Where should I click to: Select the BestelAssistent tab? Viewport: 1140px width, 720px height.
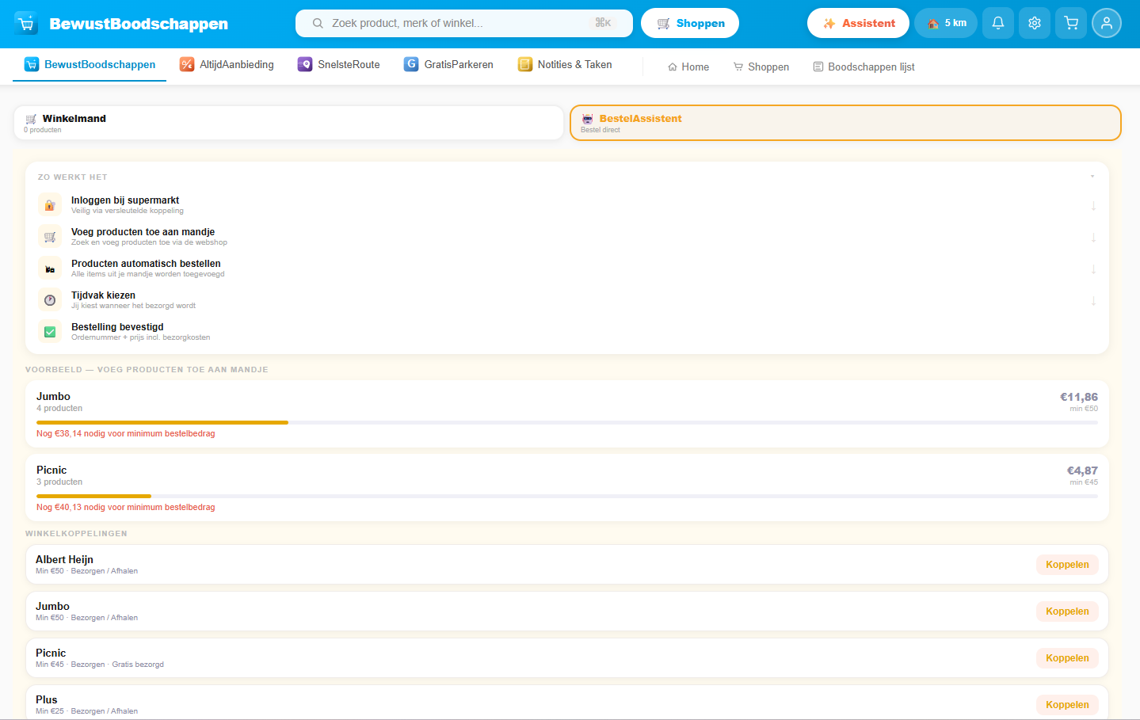[x=845, y=123]
